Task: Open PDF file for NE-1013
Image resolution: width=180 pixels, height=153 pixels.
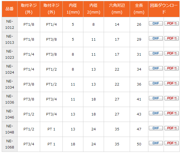Action: 172,38
